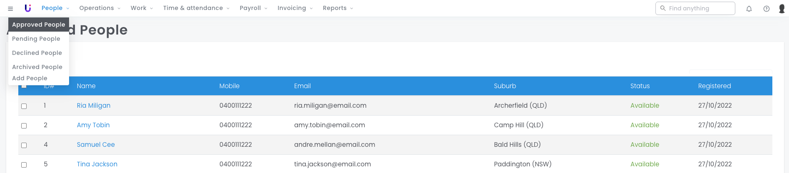Open the user profile avatar
Screen dimensions: 789x173
[x=782, y=9]
